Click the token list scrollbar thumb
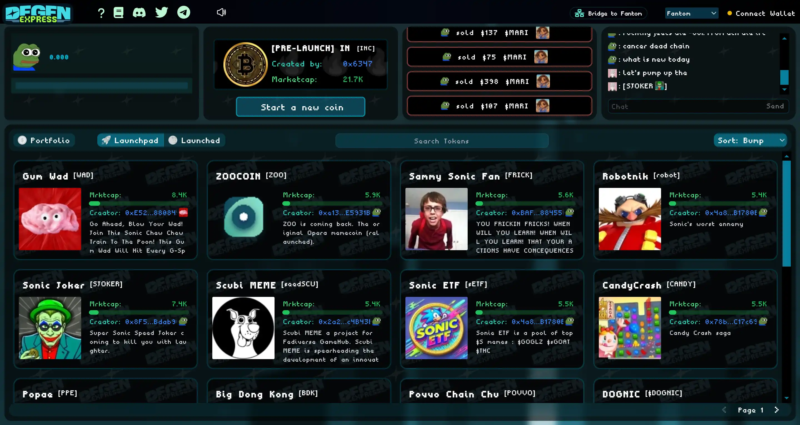 pos(786,213)
